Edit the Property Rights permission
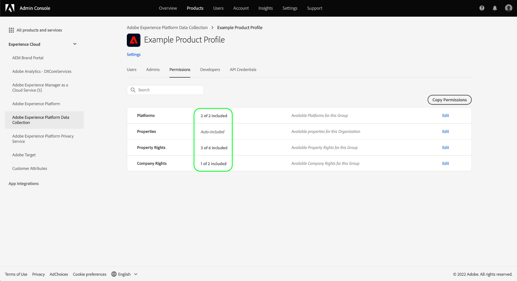517x281 pixels. click(x=446, y=147)
